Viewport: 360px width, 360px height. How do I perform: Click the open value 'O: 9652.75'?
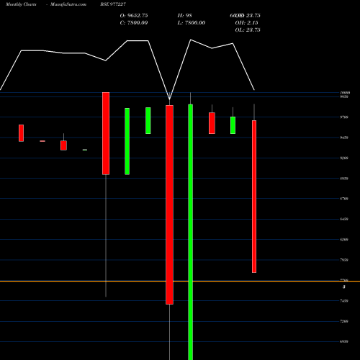coord(134,15)
